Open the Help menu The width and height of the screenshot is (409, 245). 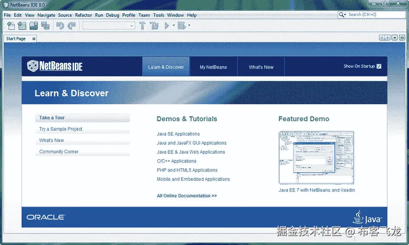192,15
